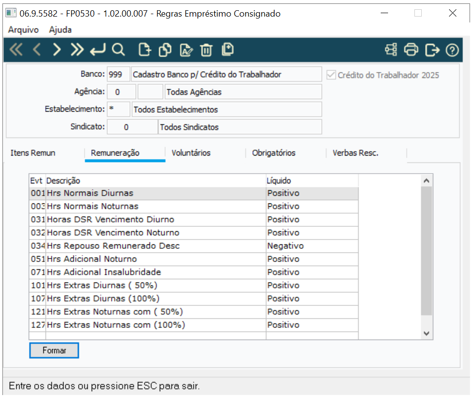Open help with the question mark icon

pyautogui.click(x=453, y=50)
